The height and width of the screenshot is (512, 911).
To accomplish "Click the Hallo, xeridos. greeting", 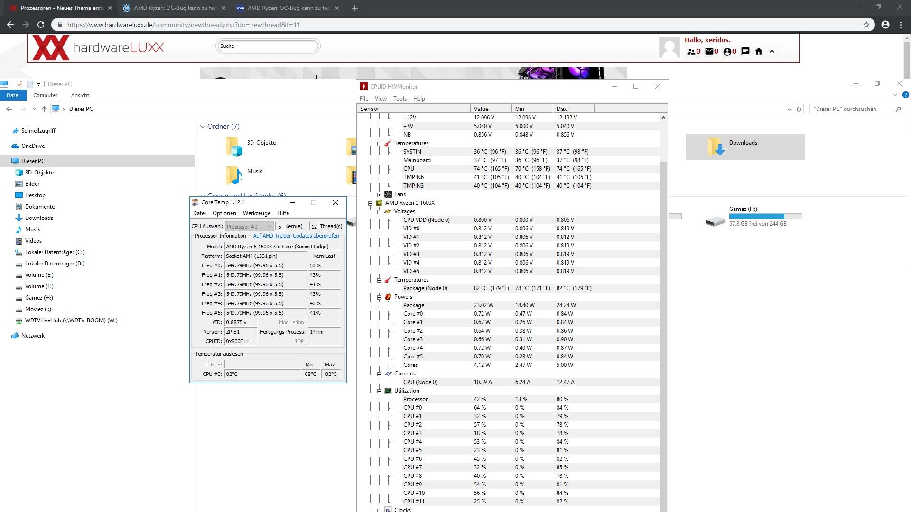I will point(707,40).
